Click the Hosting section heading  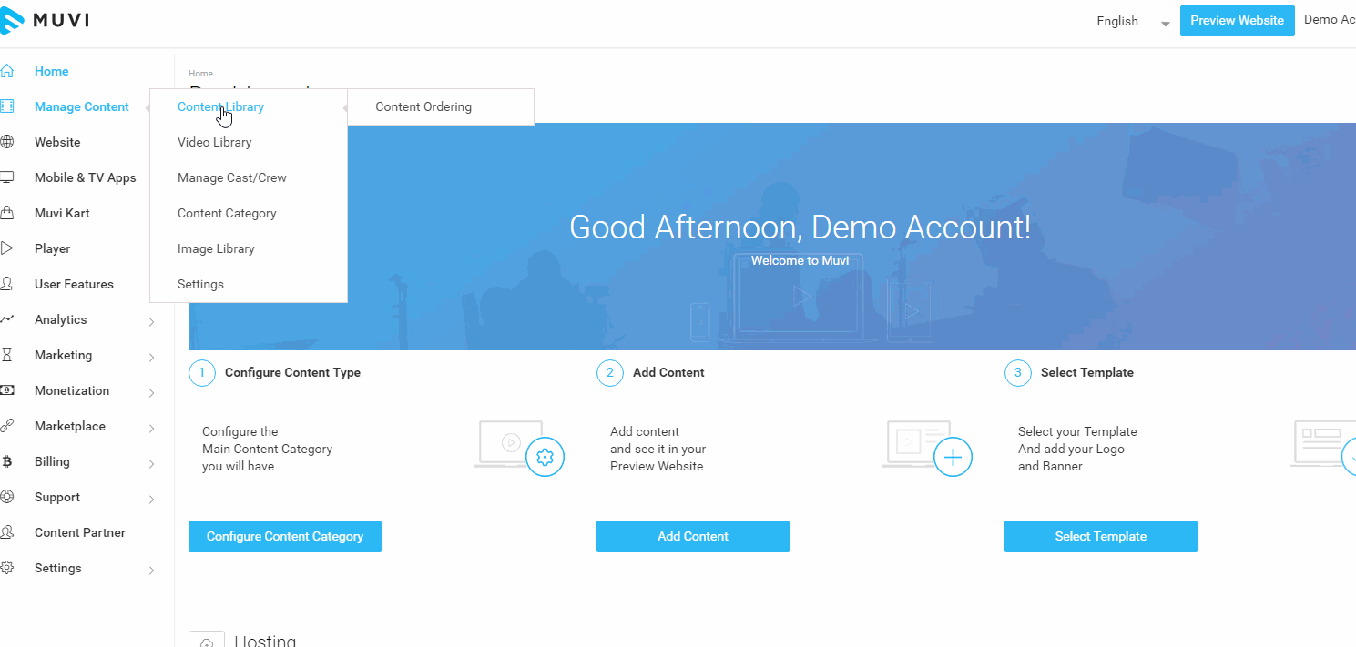(265, 641)
